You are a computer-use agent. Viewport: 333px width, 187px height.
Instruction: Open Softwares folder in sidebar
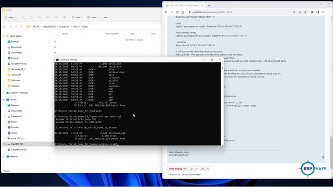tap(16, 81)
